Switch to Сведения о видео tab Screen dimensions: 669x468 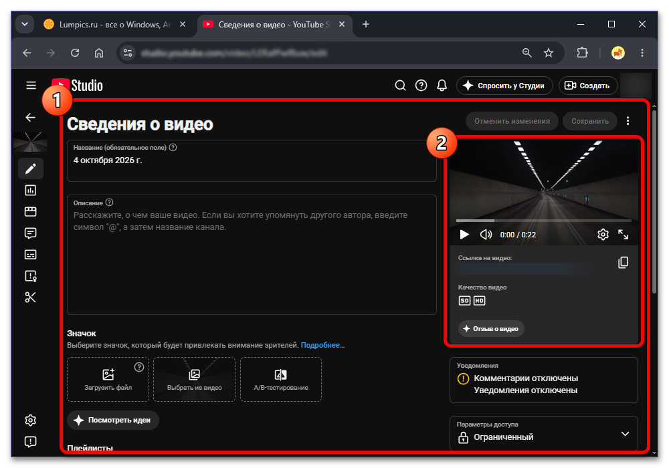coord(274,25)
